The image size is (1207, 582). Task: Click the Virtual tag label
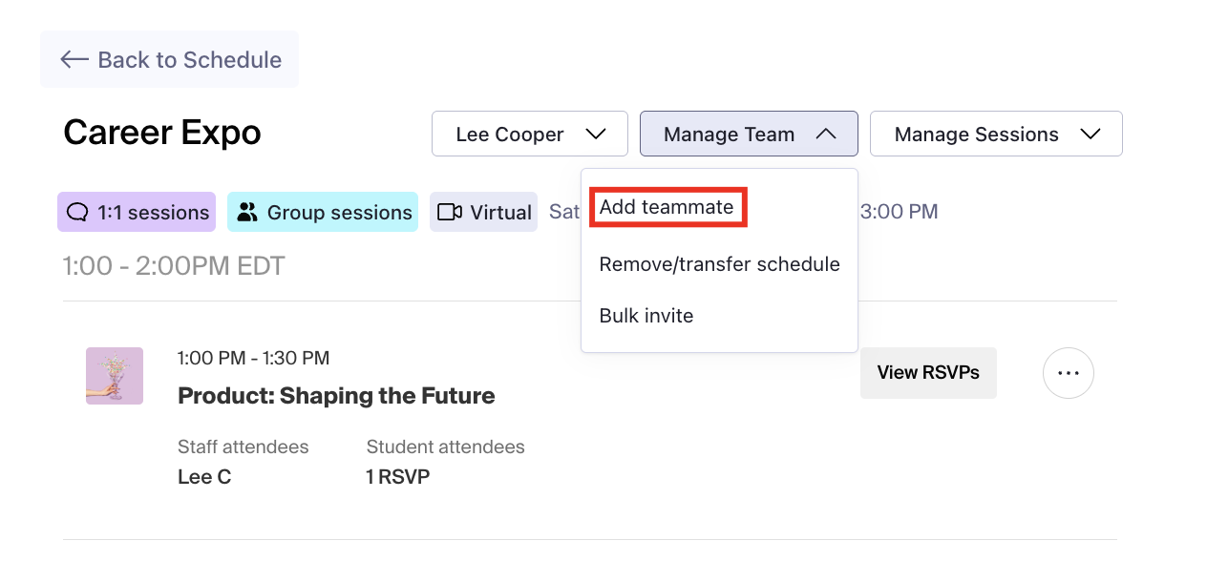point(500,212)
